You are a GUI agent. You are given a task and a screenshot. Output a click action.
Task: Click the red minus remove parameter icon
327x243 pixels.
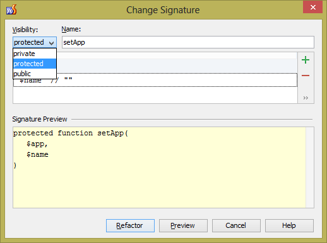coord(306,76)
